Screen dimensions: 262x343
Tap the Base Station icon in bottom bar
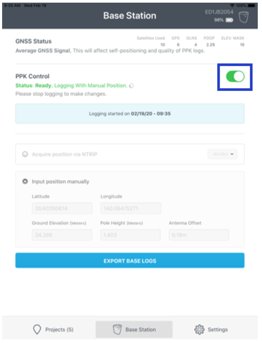tap(117, 329)
